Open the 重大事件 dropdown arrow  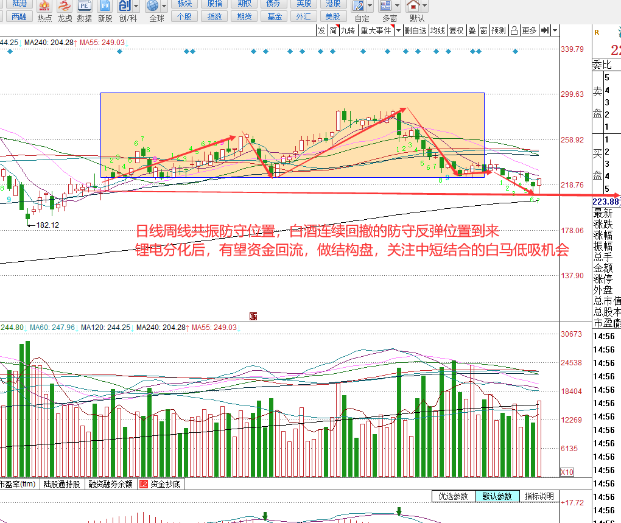(x=398, y=30)
